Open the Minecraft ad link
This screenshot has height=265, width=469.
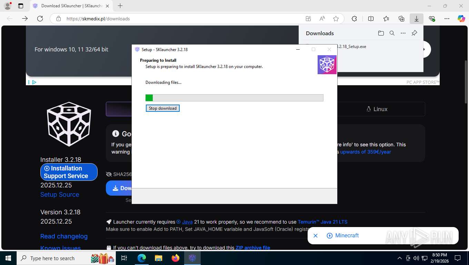coord(347,236)
